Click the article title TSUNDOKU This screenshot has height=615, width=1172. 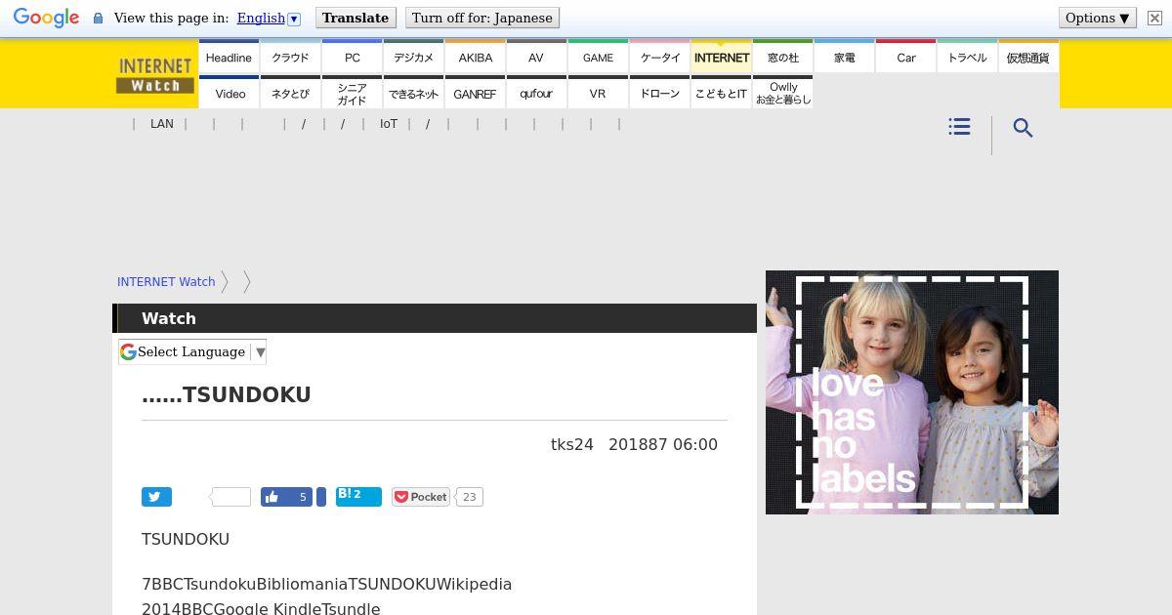pyautogui.click(x=227, y=394)
